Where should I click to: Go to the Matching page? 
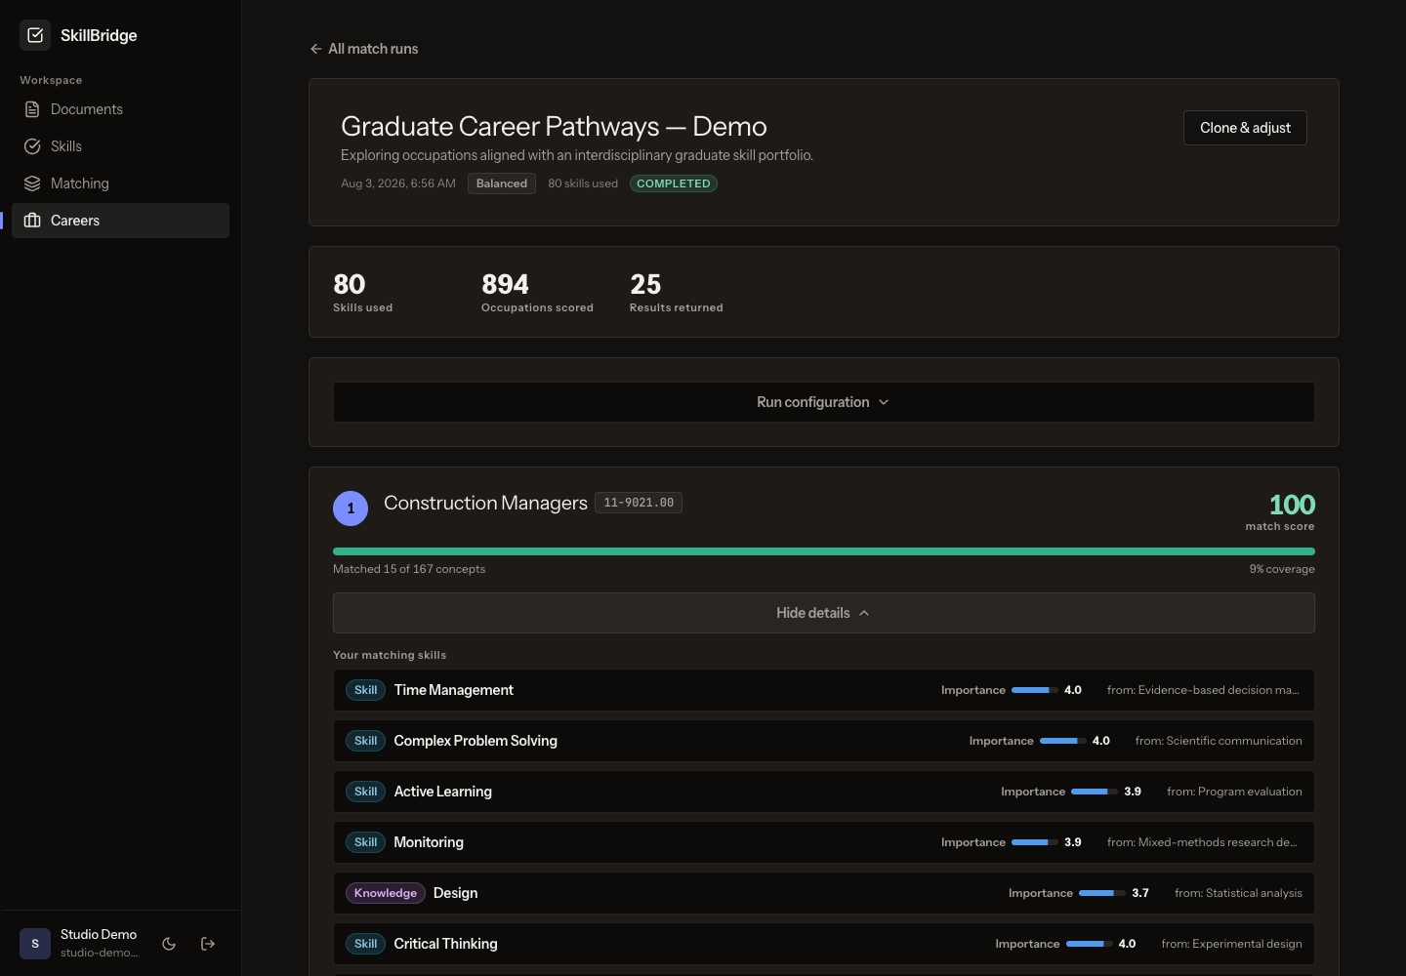coord(120,183)
